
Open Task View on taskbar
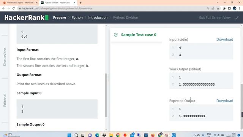(x=83, y=135)
